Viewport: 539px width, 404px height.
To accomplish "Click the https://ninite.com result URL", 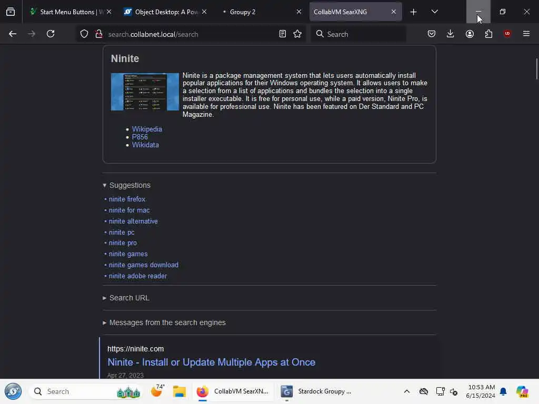I will click(x=135, y=349).
